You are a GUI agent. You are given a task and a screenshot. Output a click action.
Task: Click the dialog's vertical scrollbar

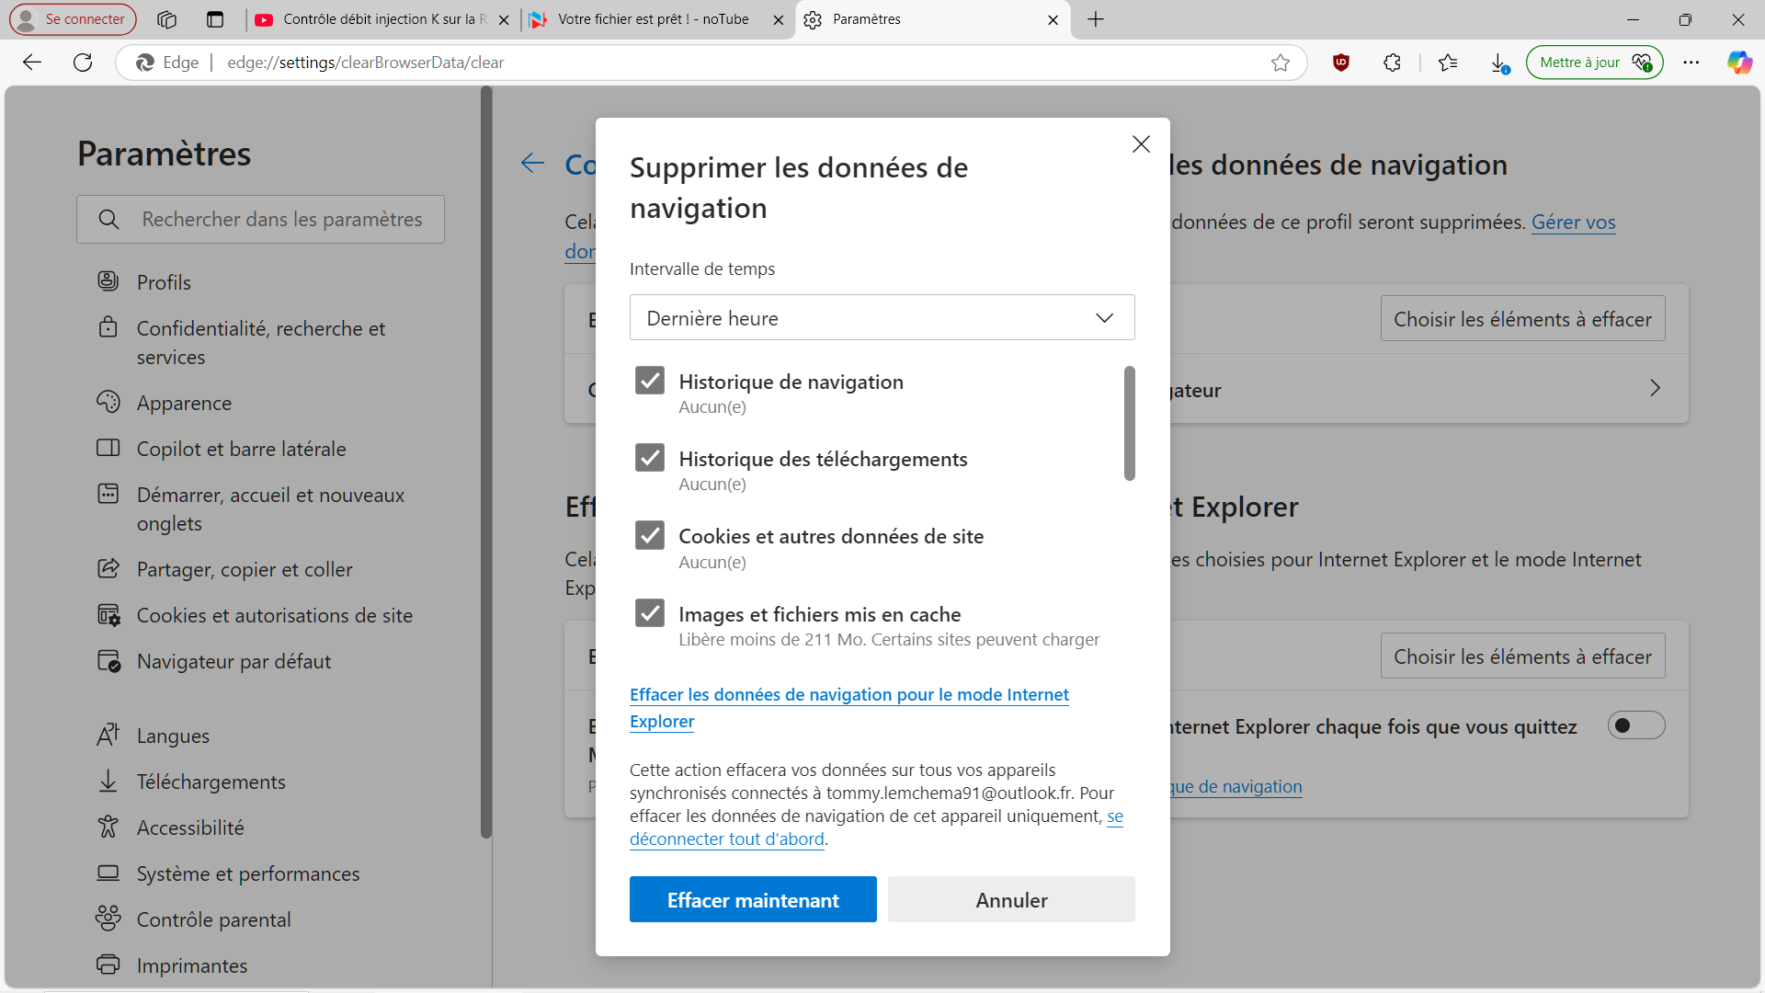click(x=1129, y=423)
